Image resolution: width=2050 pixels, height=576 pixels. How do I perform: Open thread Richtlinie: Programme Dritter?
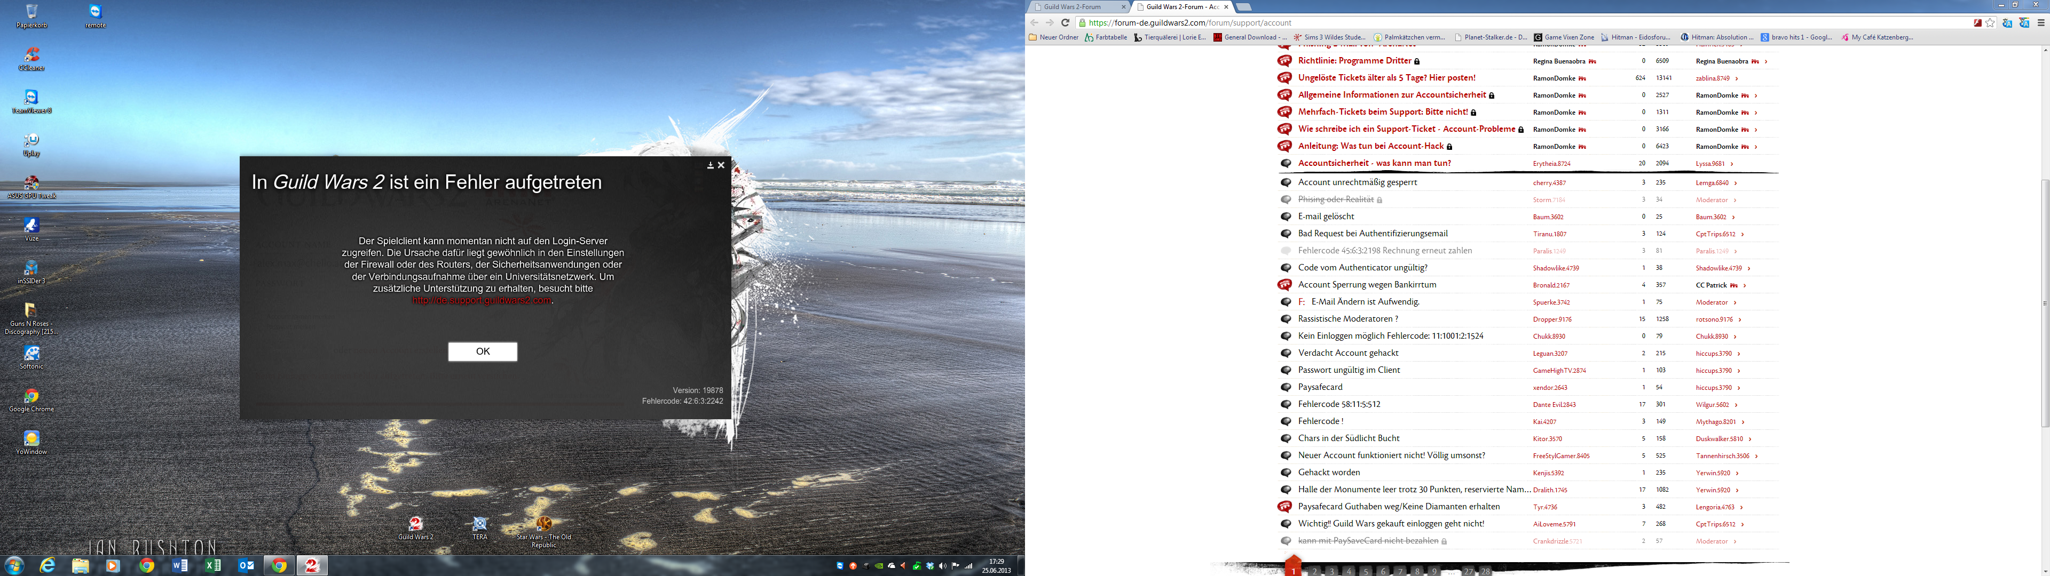pyautogui.click(x=1354, y=60)
